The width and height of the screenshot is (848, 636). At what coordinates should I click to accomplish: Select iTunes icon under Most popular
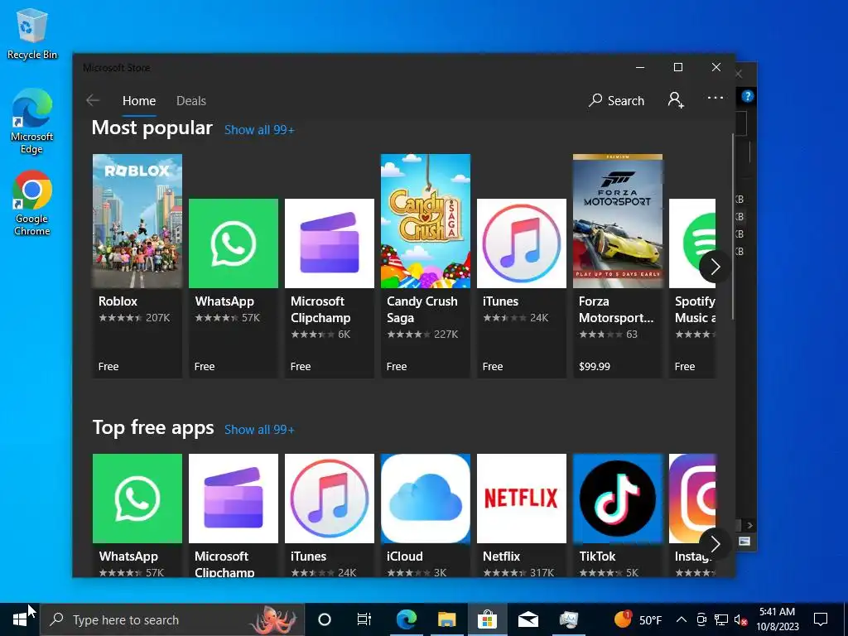coord(522,243)
